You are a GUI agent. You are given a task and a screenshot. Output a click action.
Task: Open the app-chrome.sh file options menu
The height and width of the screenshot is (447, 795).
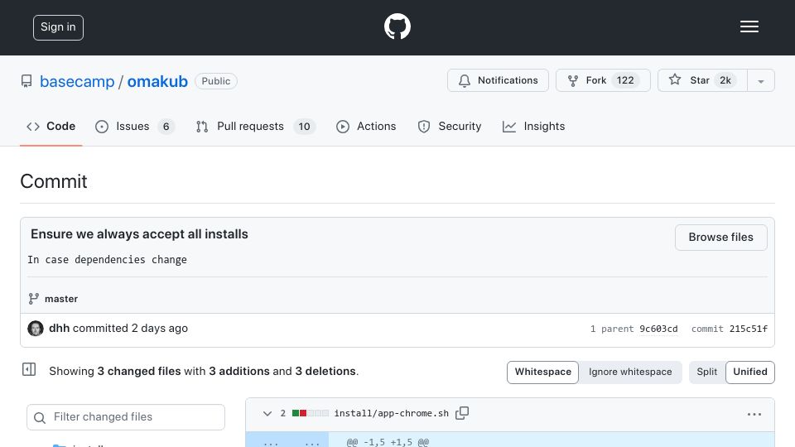pos(754,414)
